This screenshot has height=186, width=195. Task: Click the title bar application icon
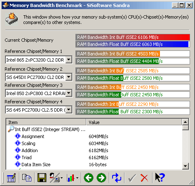click(6, 5)
